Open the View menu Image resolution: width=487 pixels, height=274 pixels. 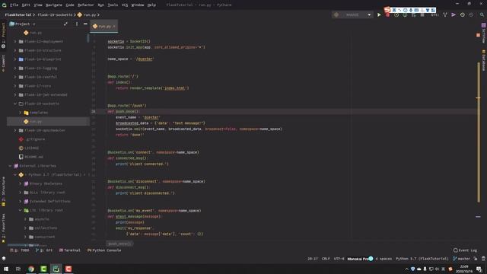38,5
